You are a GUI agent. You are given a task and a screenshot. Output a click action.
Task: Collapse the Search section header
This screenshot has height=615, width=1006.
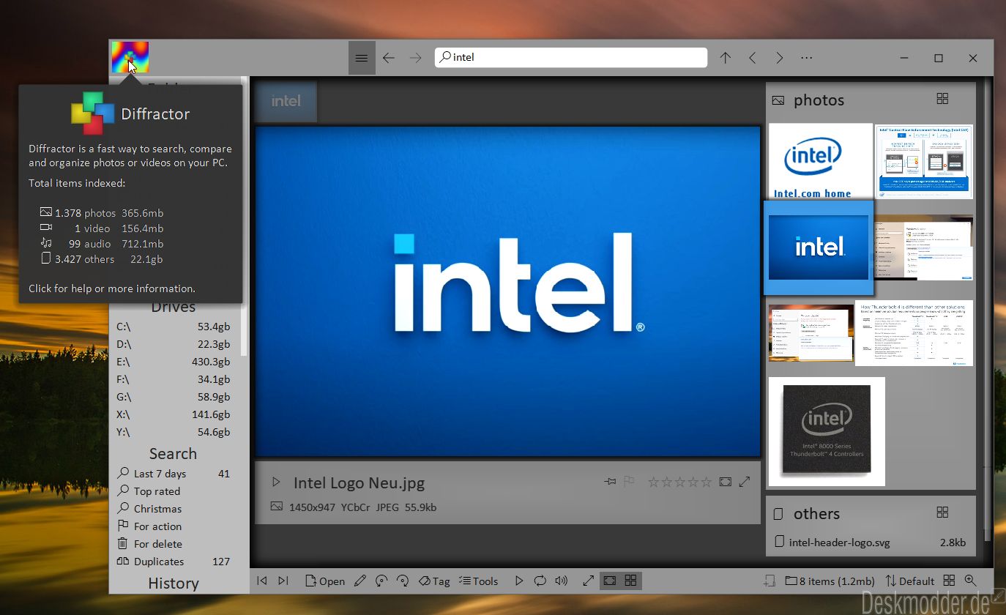point(173,454)
